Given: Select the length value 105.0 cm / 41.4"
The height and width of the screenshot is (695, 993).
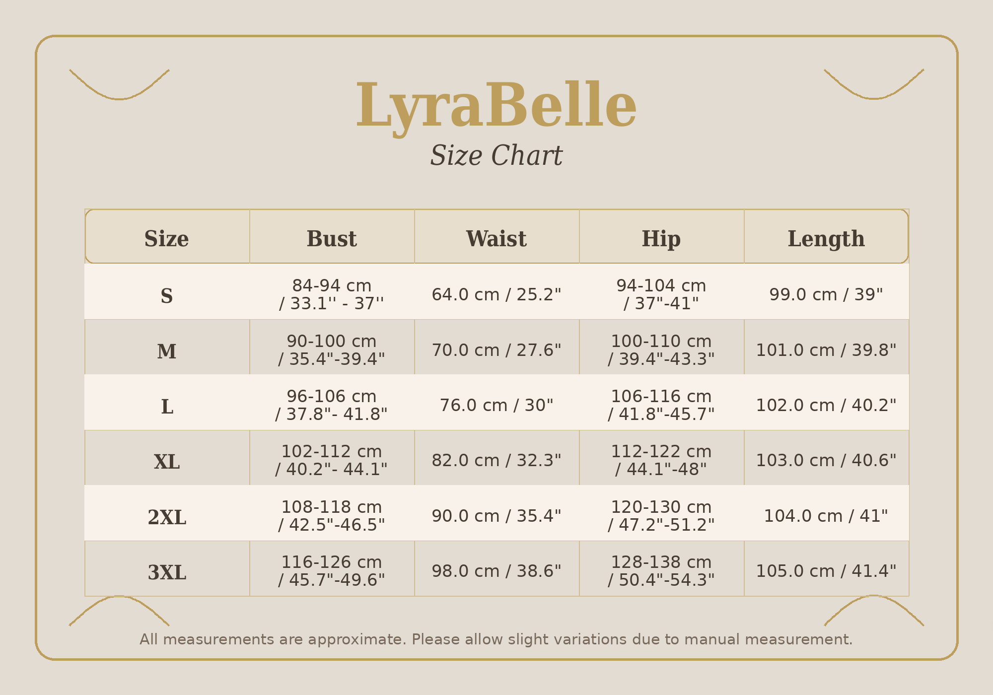Looking at the screenshot, I should coord(826,571).
